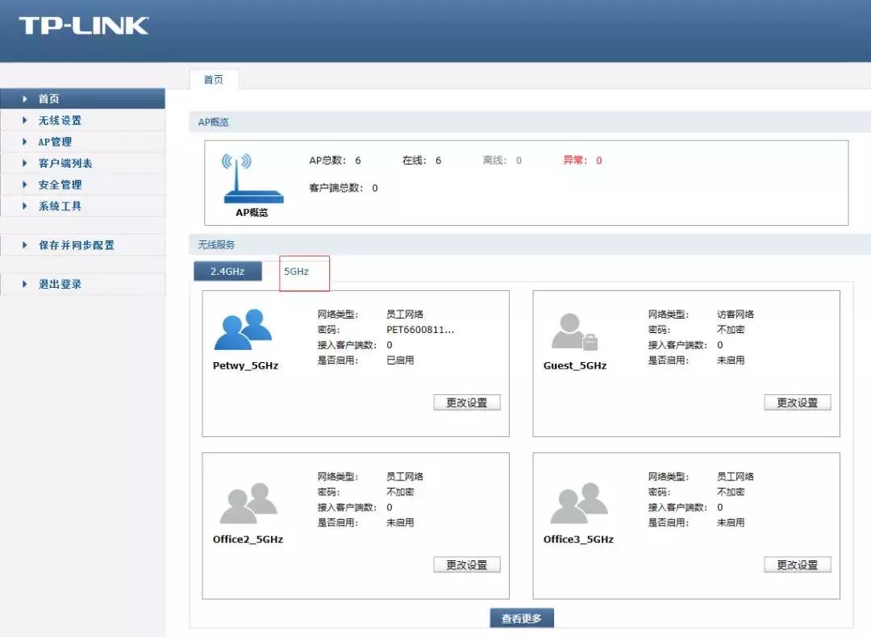Click 更改设置 for Guest_5GHz
Image resolution: width=871 pixels, height=637 pixels.
(797, 402)
